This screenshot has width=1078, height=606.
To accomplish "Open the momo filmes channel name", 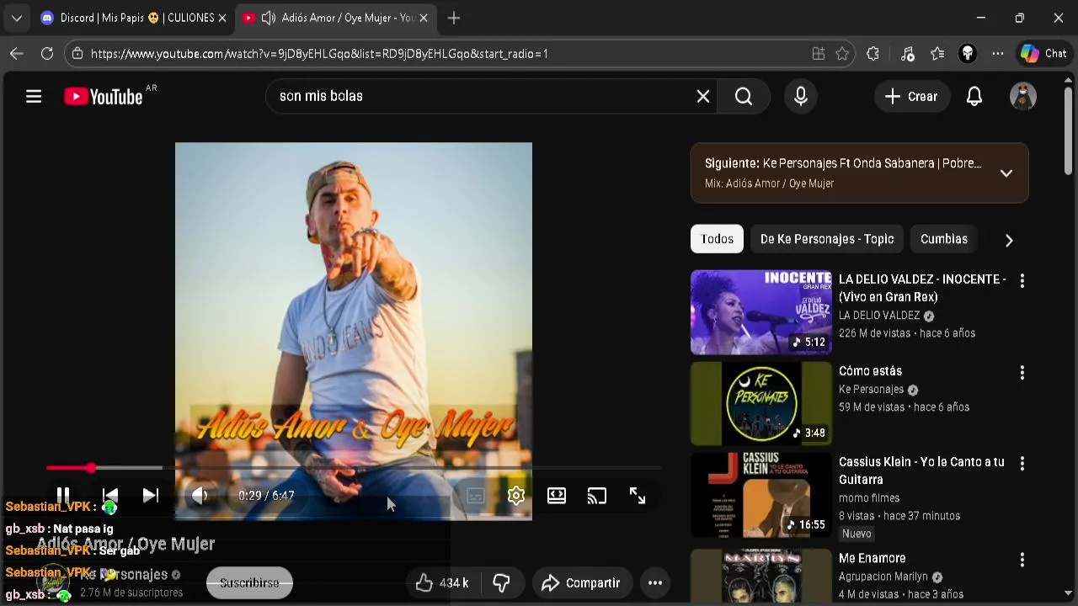I will (x=869, y=498).
